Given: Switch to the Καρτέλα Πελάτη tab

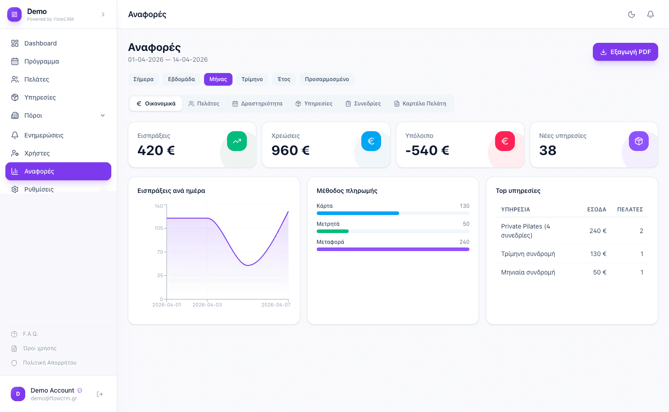Looking at the screenshot, I should pyautogui.click(x=420, y=104).
